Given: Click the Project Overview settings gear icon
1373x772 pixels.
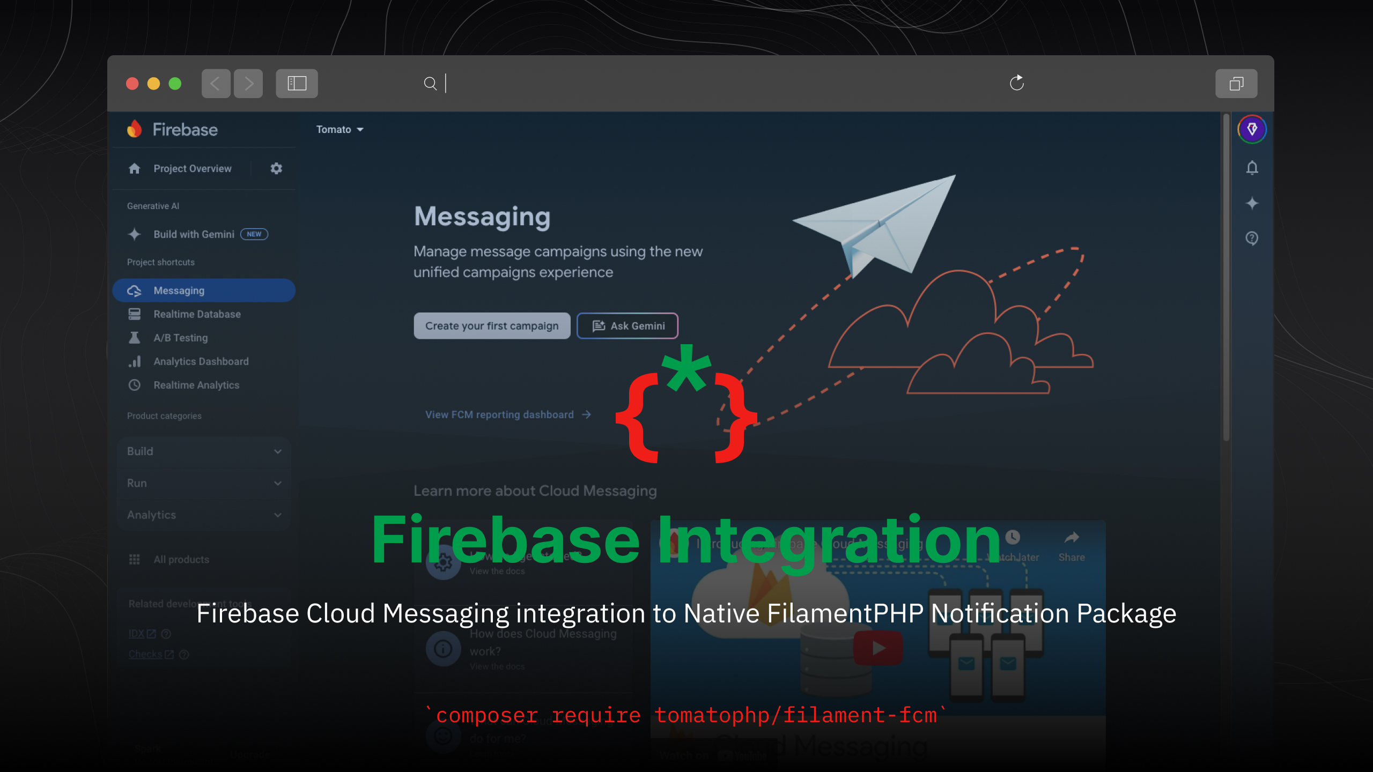Looking at the screenshot, I should [277, 168].
